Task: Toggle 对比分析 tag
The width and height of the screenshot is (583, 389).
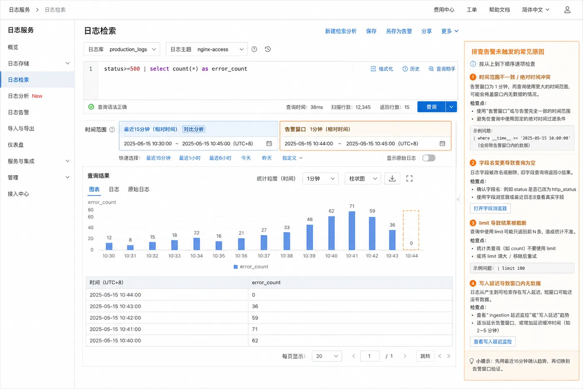Action: [x=194, y=129]
